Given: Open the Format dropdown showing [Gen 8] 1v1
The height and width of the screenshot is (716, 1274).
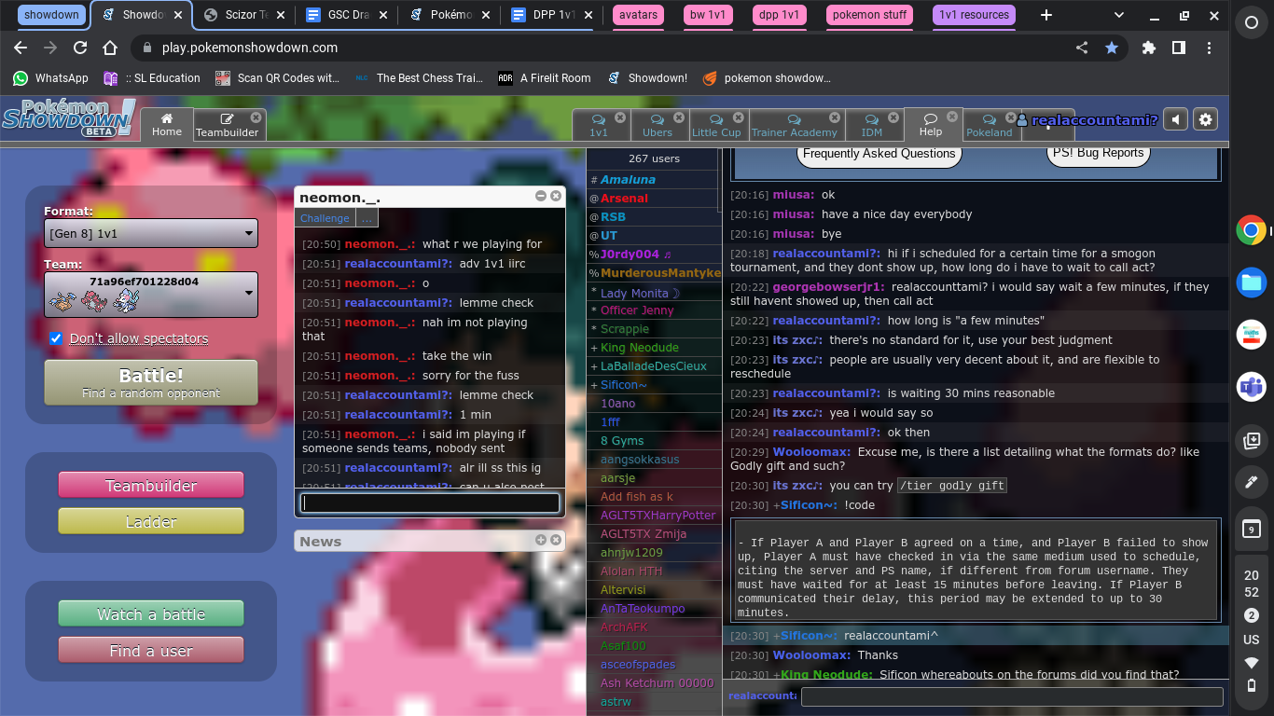Looking at the screenshot, I should point(151,233).
